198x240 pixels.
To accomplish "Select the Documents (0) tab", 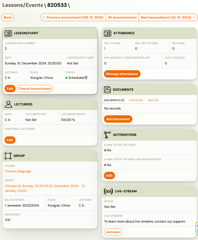I will coord(114,100).
